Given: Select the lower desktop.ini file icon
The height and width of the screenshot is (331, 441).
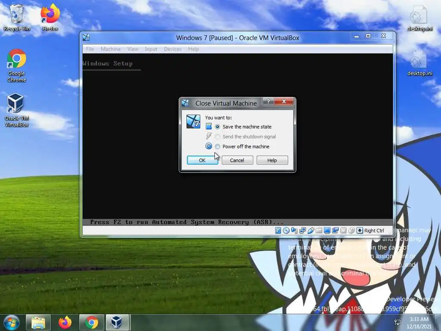Looking at the screenshot, I should (419, 63).
